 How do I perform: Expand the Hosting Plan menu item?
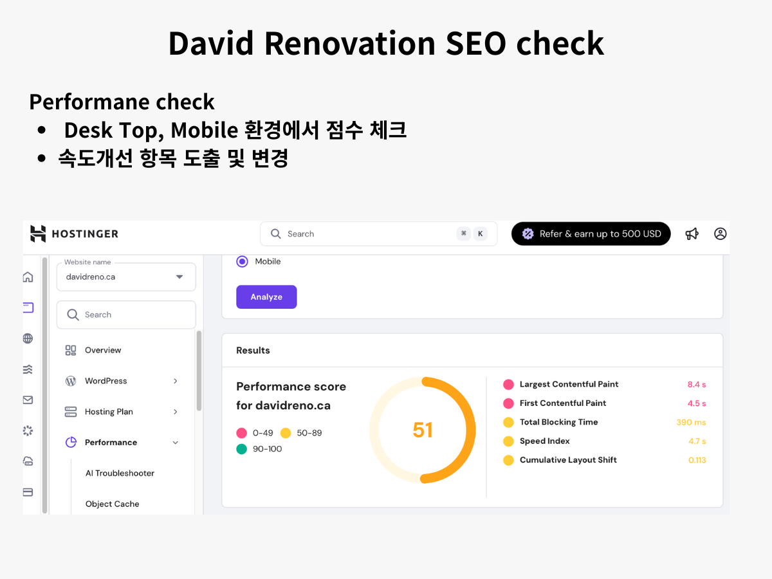click(122, 411)
